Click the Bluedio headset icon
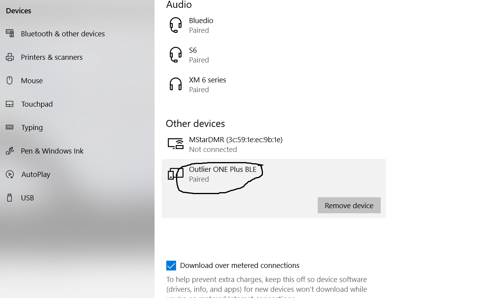This screenshot has height=298, width=484. [176, 25]
